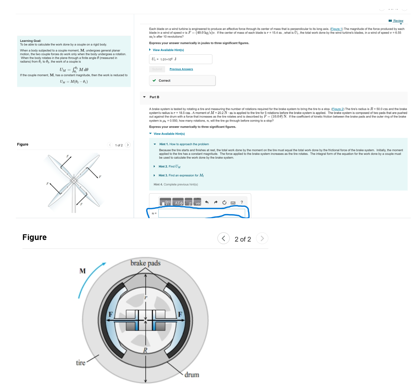Screen dimensions: 412x387
Task: Select the vec vector notation tool
Action: (x=198, y=202)
